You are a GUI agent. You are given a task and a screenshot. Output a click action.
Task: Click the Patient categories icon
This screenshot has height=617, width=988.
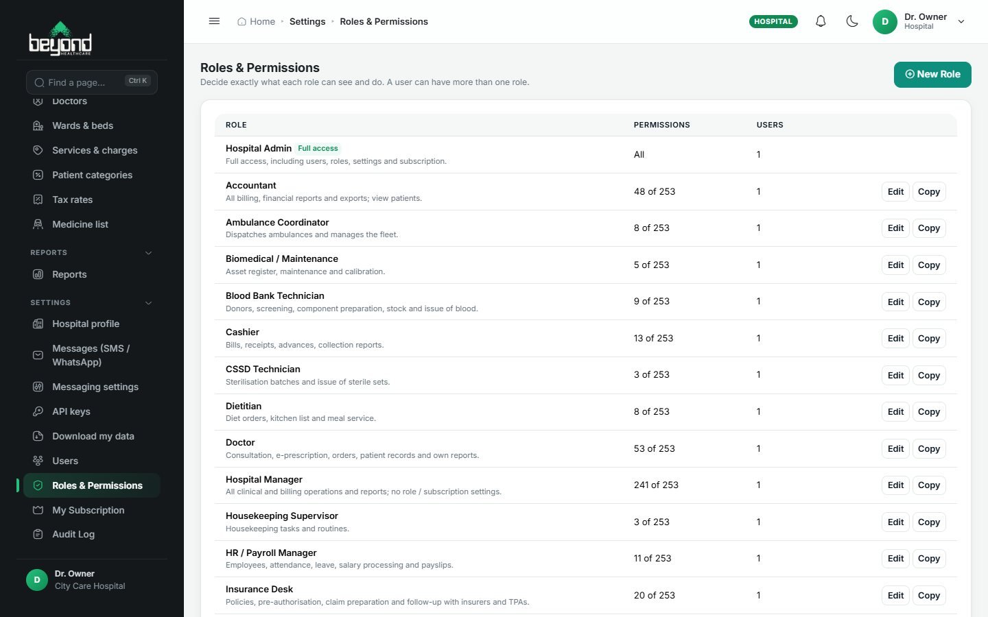point(38,175)
